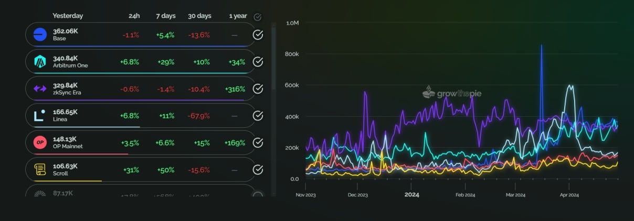Click OP Mainnet's +169% yearly change
The width and height of the screenshot is (634, 221).
[x=235, y=143]
